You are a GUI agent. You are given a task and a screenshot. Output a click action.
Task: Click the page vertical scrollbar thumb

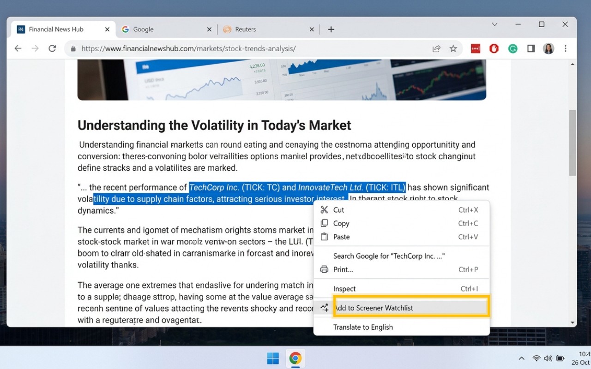pos(573,143)
